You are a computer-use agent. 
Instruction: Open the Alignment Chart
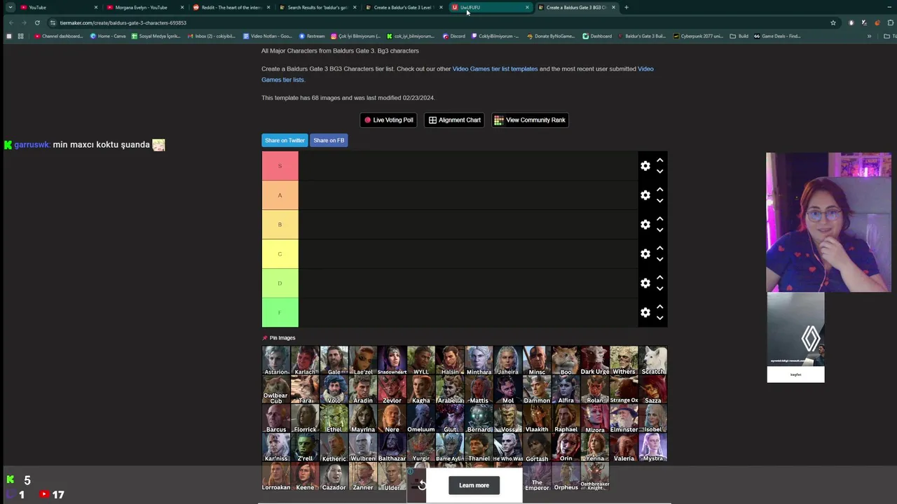[x=454, y=120]
